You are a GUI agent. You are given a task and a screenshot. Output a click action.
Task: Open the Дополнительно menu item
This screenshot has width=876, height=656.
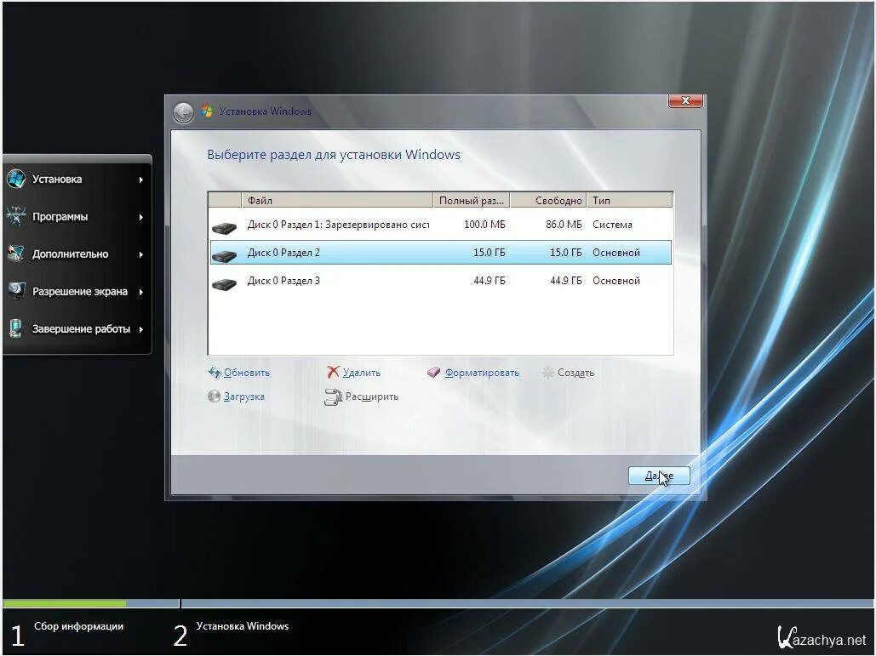(77, 254)
